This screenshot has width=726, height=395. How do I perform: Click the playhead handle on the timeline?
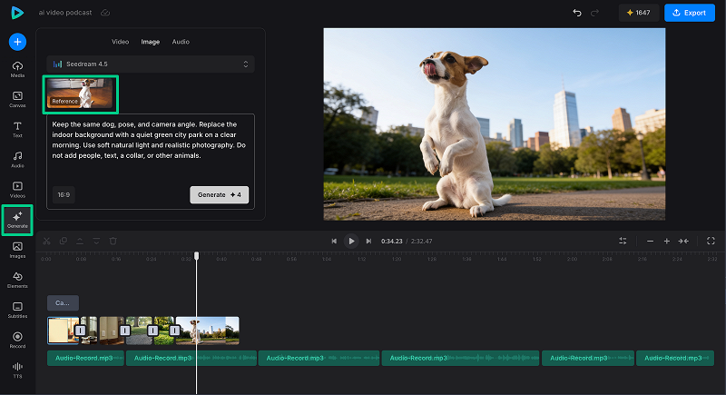point(196,256)
